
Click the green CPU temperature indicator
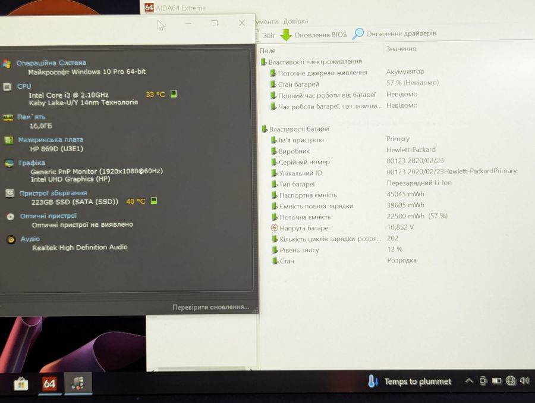pos(174,93)
